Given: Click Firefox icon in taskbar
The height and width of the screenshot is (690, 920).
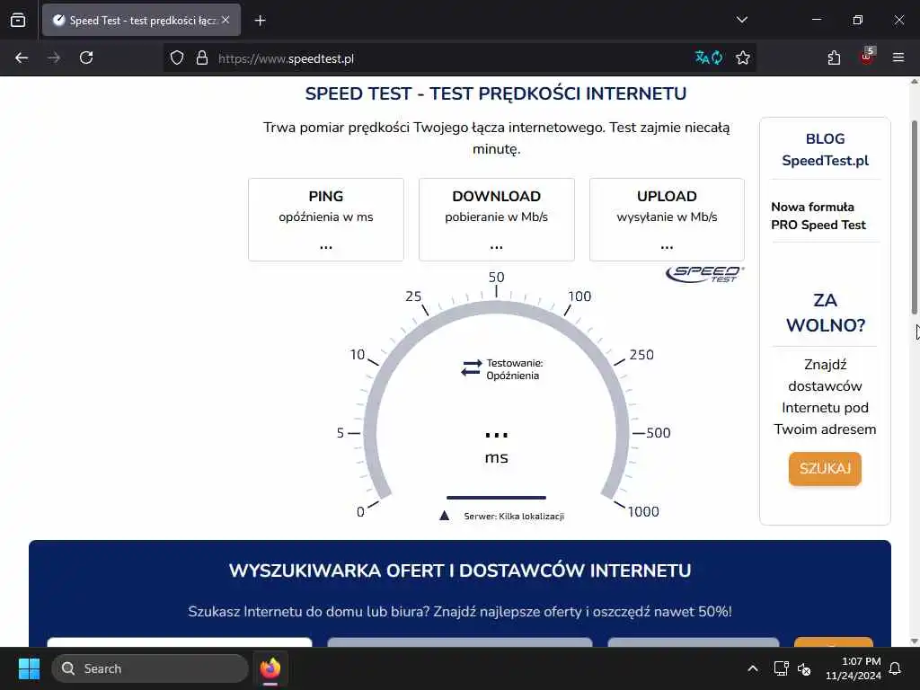Looking at the screenshot, I should click(270, 668).
